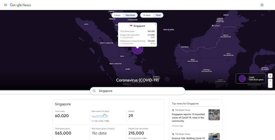Click the New cases 14-day sparkline chart
This screenshot has height=140, width=275.
100,116
